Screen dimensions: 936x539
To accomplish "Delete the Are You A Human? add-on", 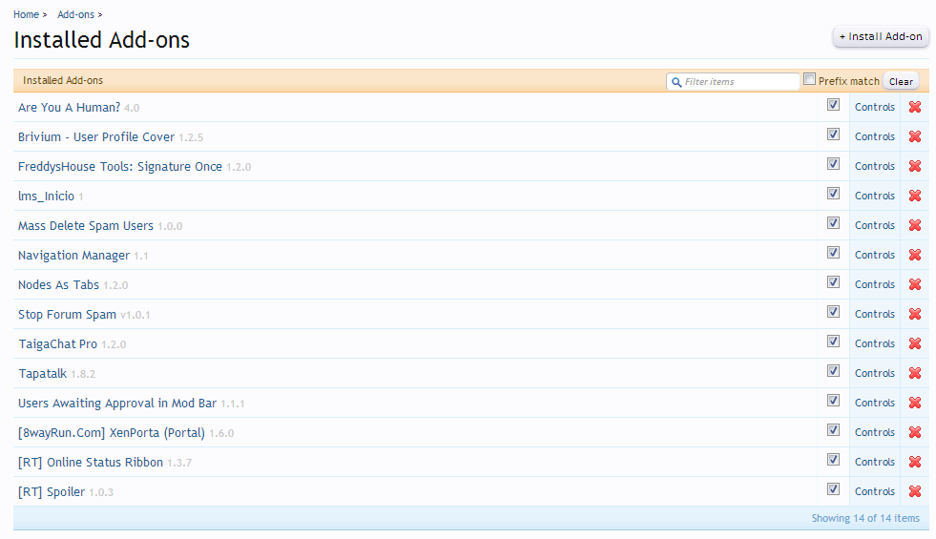I will pyautogui.click(x=914, y=107).
